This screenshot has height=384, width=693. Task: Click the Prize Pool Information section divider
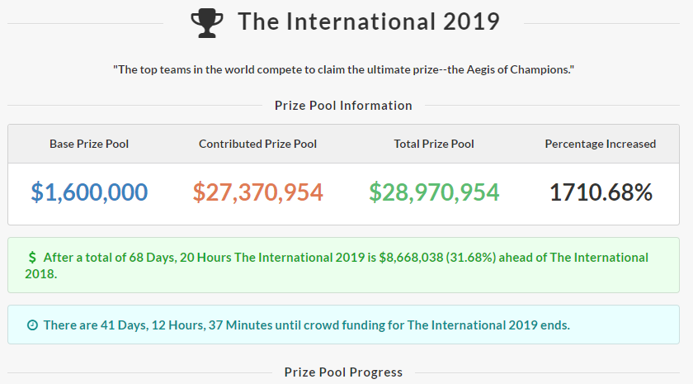343,106
